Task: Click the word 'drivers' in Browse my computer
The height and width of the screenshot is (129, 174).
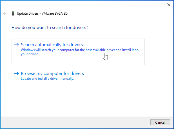Action: (x=77, y=74)
